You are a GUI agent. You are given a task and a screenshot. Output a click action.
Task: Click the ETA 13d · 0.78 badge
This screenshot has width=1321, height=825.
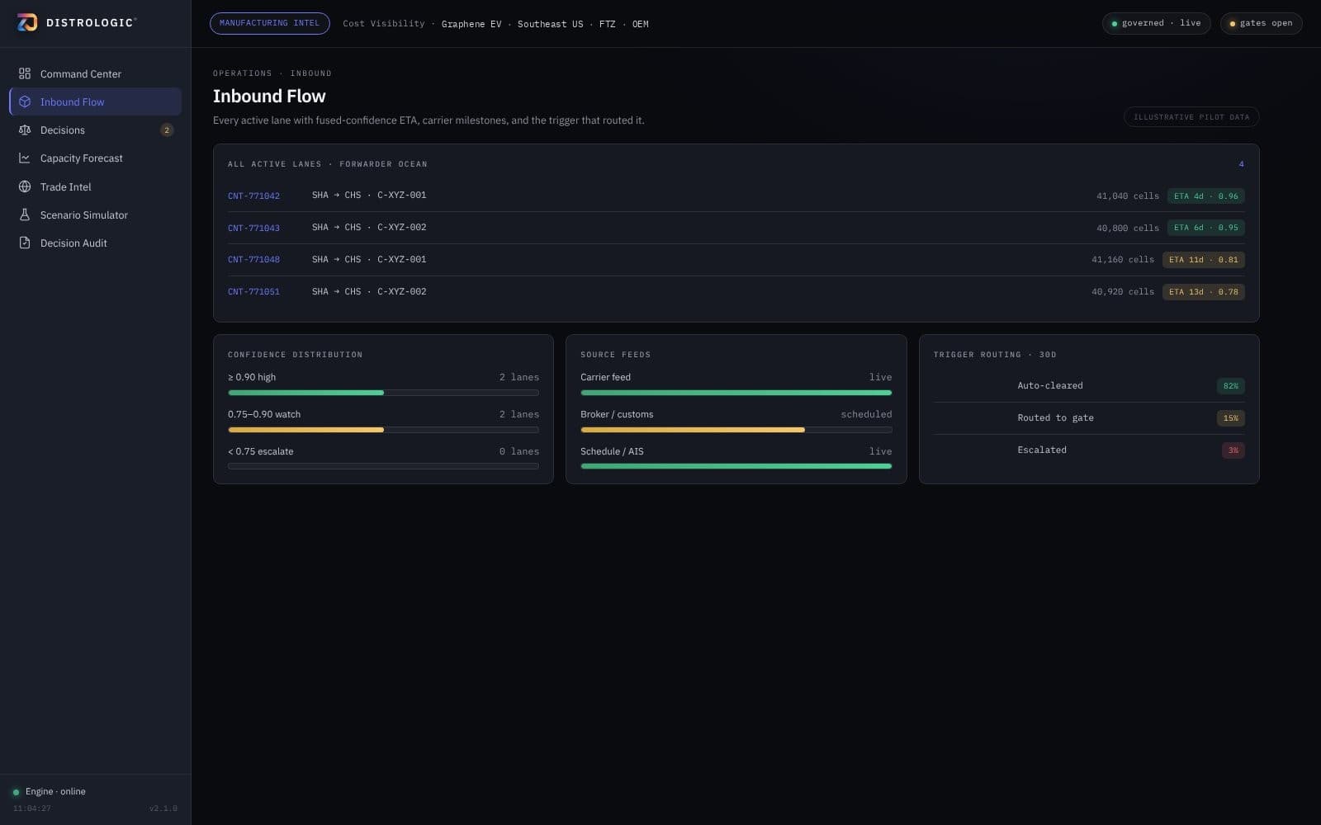pos(1203,292)
